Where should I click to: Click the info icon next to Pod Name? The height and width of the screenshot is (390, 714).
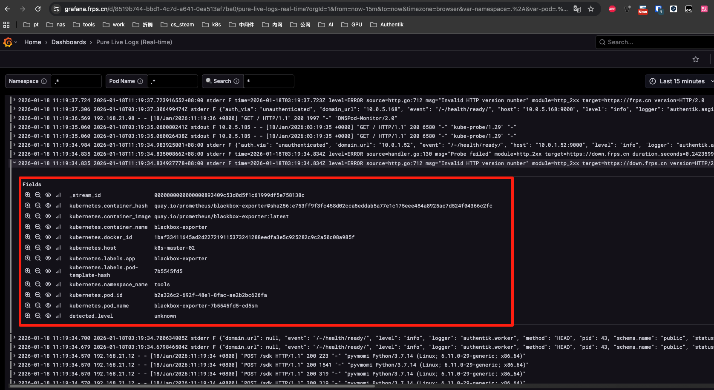[141, 81]
